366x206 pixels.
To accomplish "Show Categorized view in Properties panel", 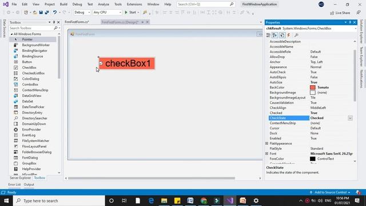I will click(268, 35).
